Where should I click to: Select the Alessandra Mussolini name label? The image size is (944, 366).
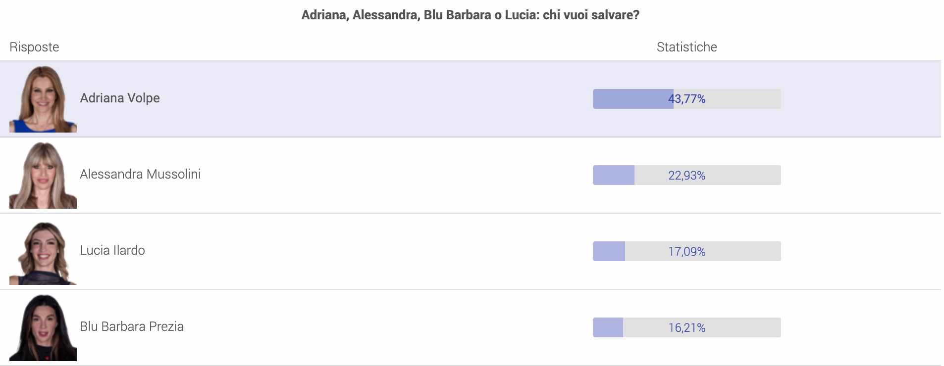140,174
